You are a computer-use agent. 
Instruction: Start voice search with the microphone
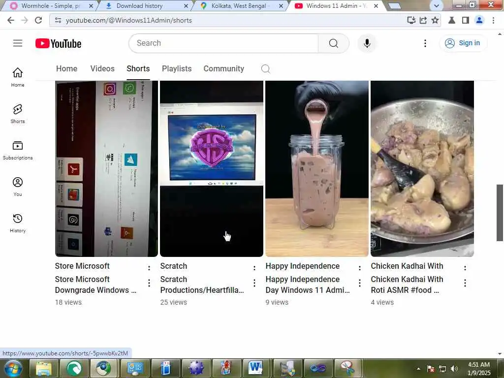367,43
